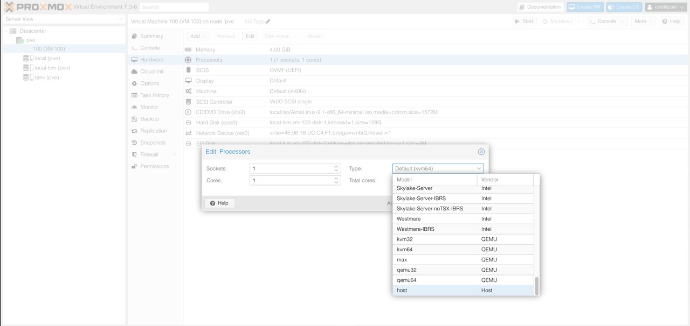Screen dimensions: 690x326
Task: Open the root@pam user menu
Action: tap(666, 7)
